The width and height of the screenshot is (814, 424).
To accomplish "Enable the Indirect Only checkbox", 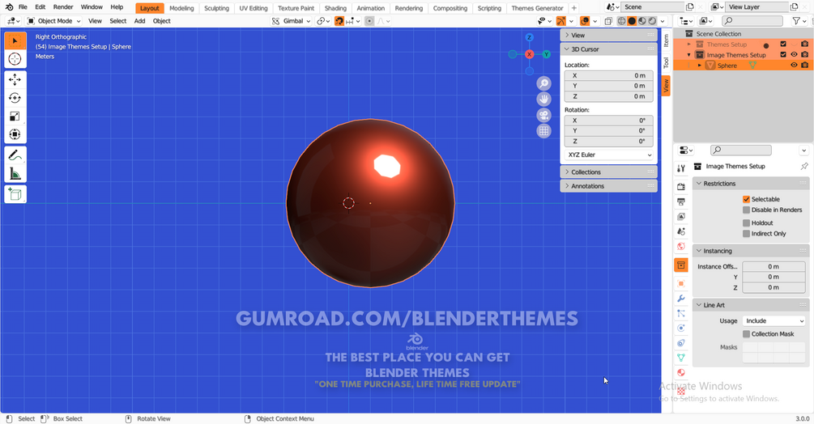I will tap(746, 234).
